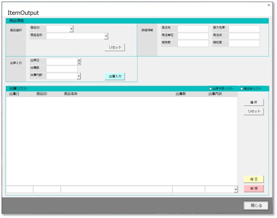Select the 商品別リスト radio button
This screenshot has height=218, width=277.
(x=242, y=89)
